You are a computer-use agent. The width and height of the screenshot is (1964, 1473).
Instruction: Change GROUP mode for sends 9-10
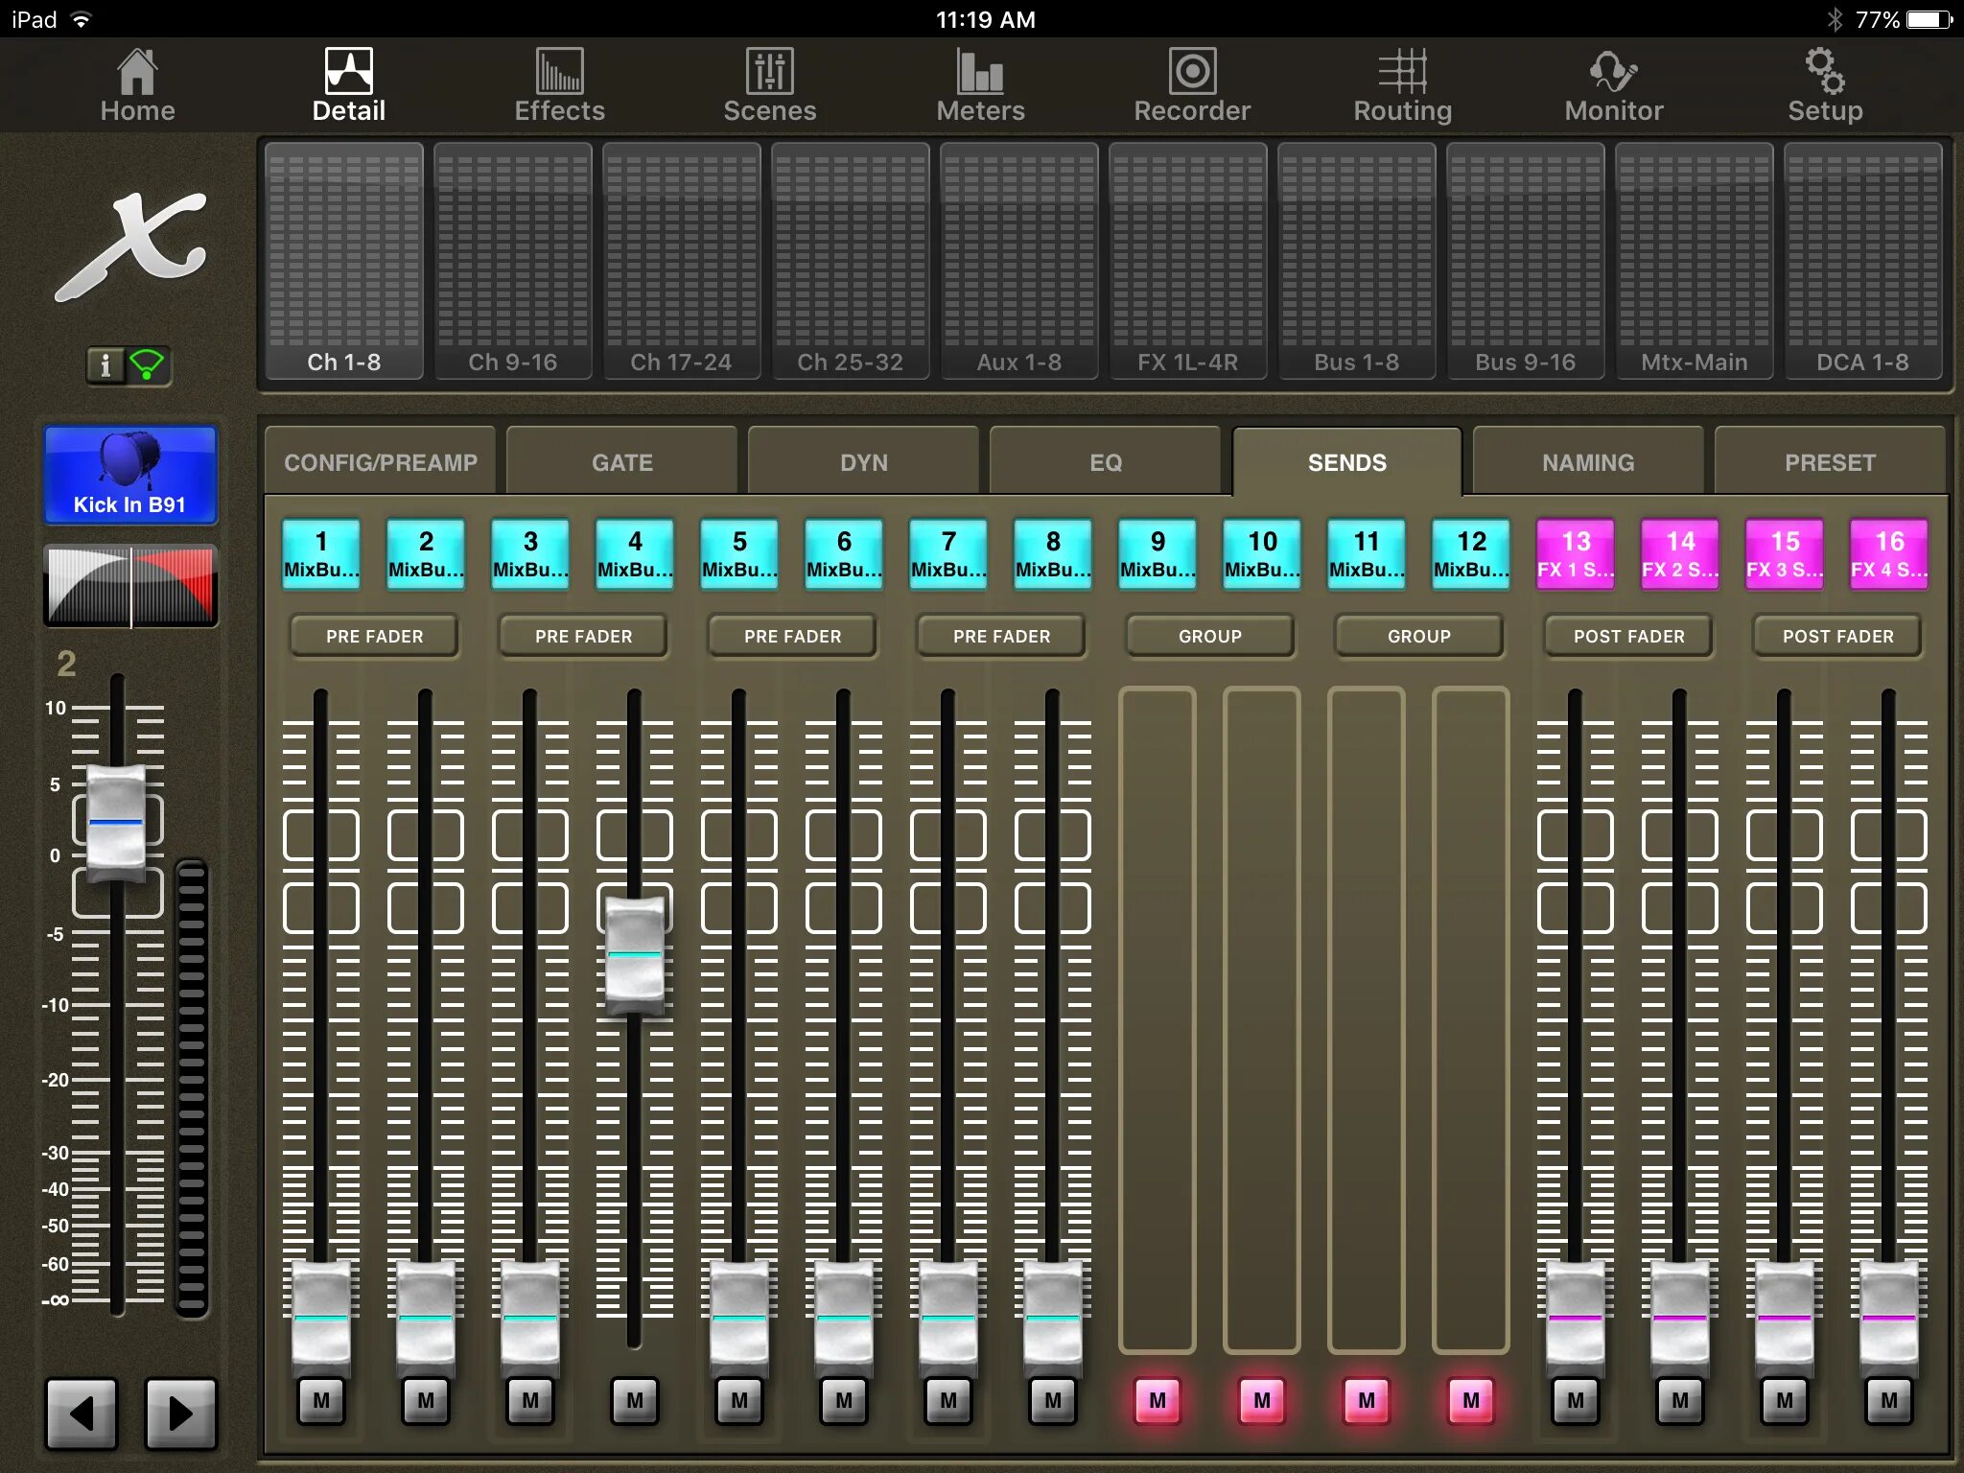[x=1209, y=636]
